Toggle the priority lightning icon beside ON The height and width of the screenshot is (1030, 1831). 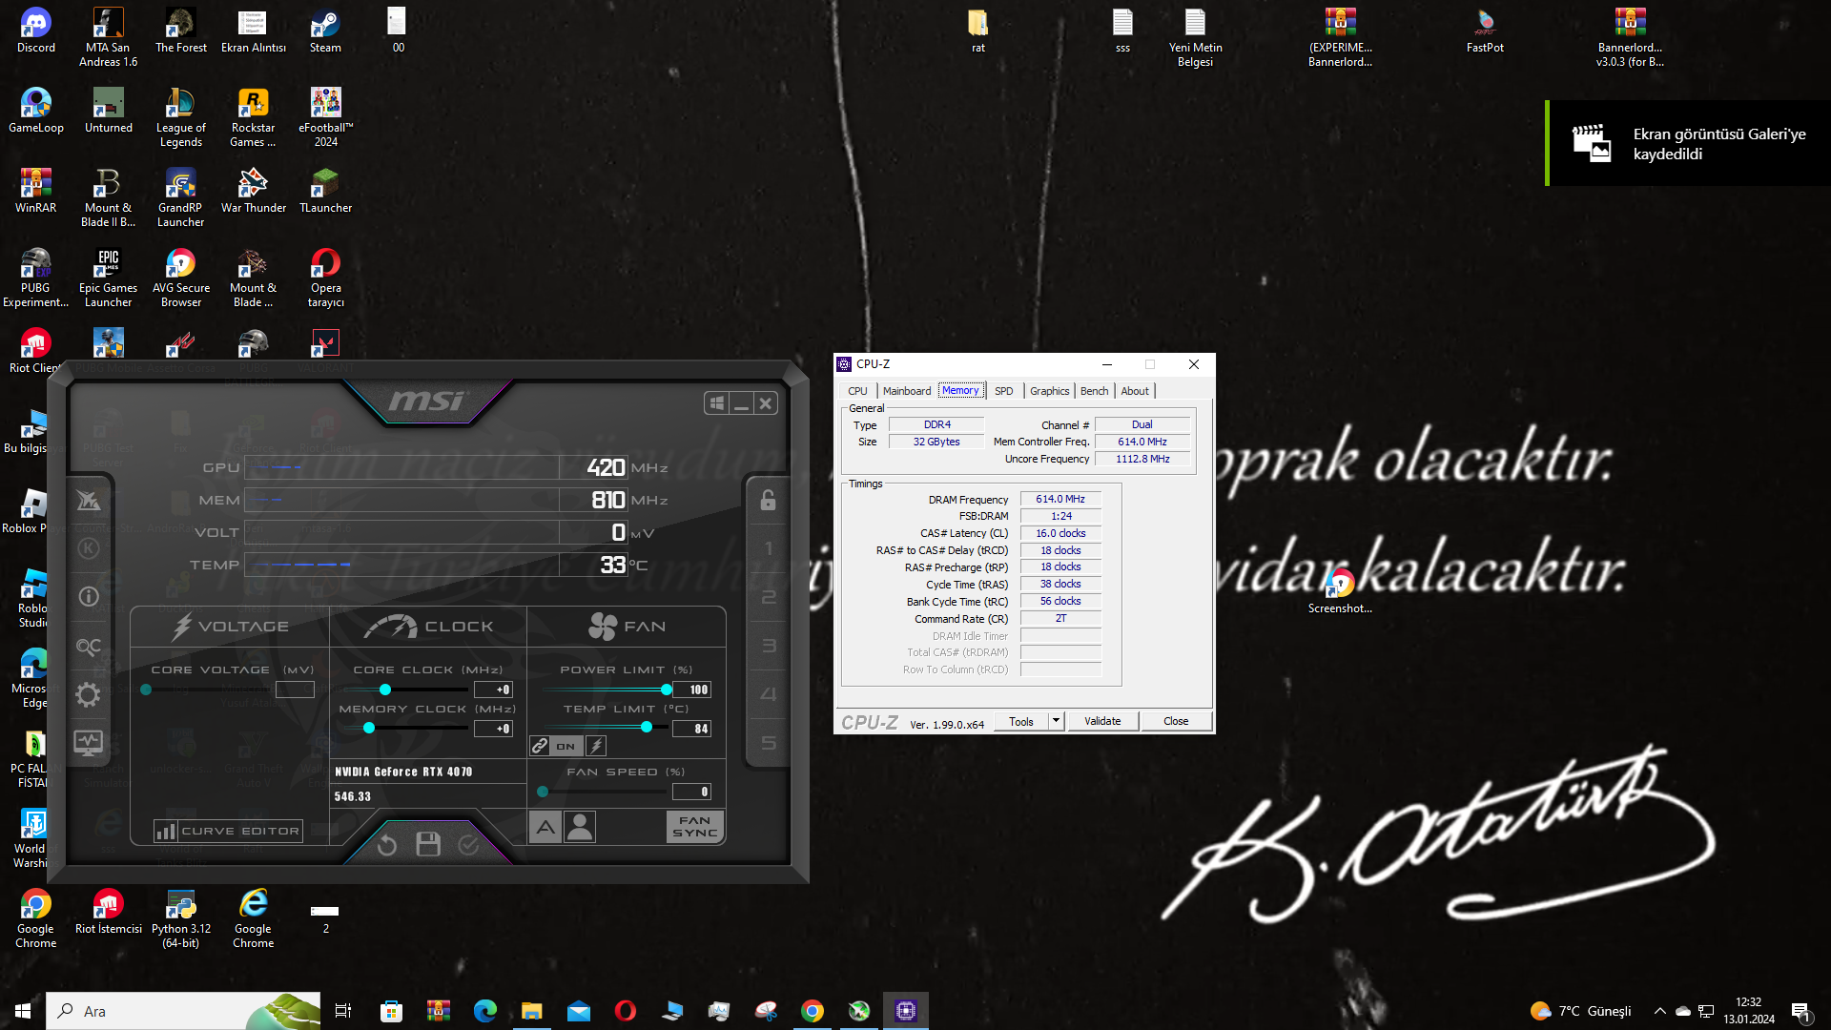pyautogui.click(x=596, y=746)
